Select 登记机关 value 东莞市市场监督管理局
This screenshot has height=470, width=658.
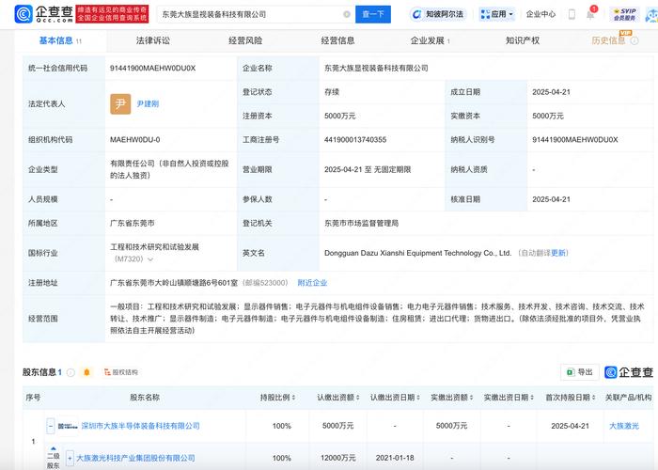(x=361, y=224)
